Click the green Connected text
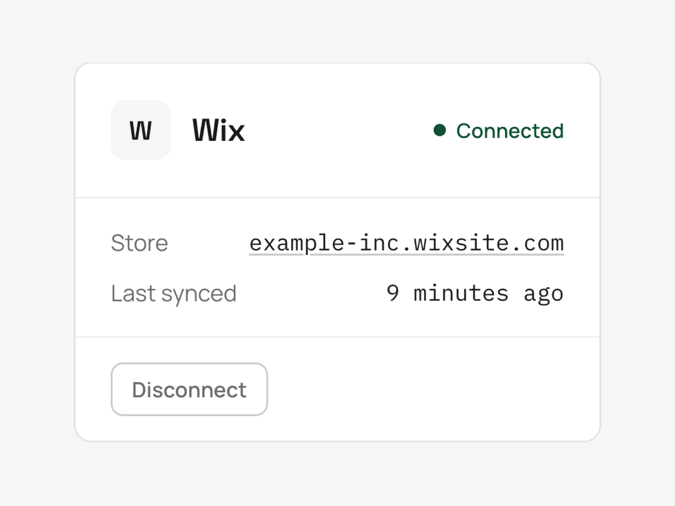 pyautogui.click(x=510, y=130)
